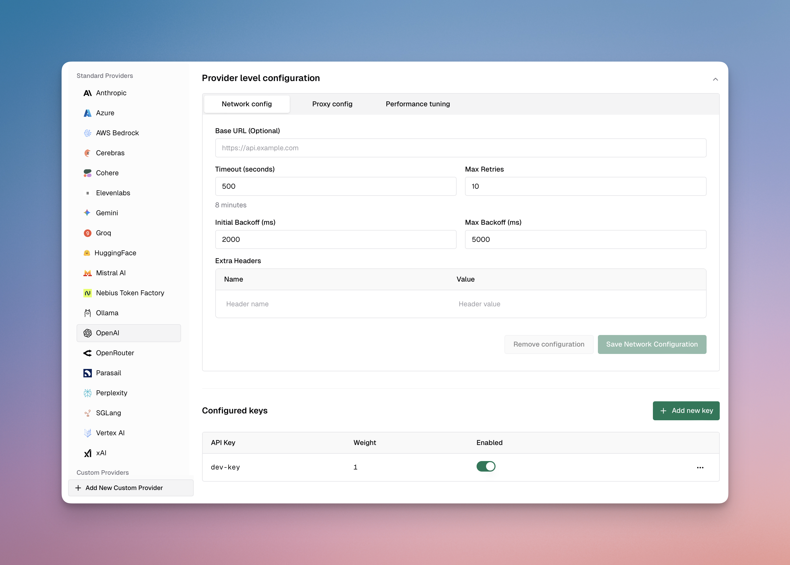Click the Gemini sparkle icon
The height and width of the screenshot is (565, 790).
click(x=87, y=213)
